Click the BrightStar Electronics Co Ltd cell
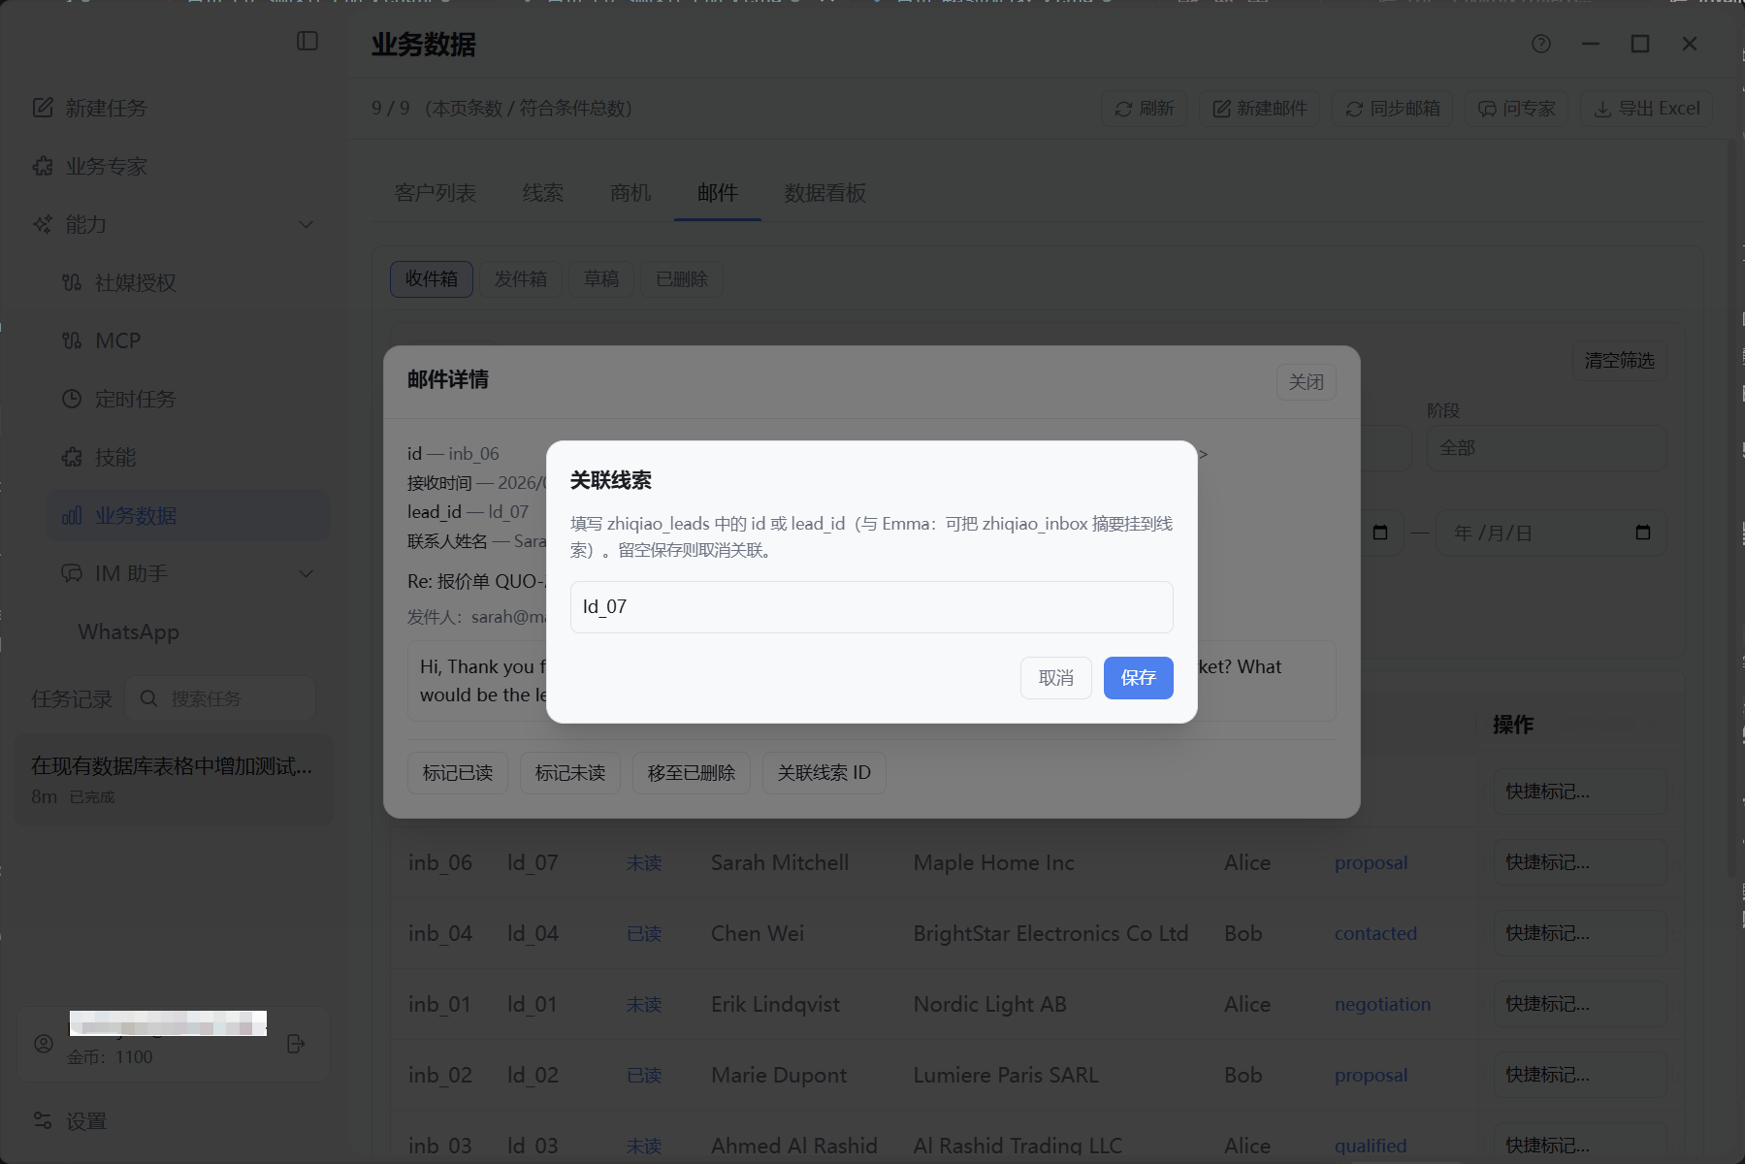The height and width of the screenshot is (1164, 1745). [1050, 933]
